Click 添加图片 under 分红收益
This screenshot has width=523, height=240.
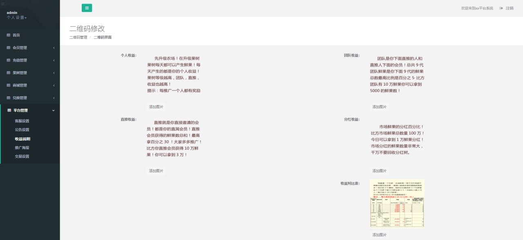tap(379, 171)
